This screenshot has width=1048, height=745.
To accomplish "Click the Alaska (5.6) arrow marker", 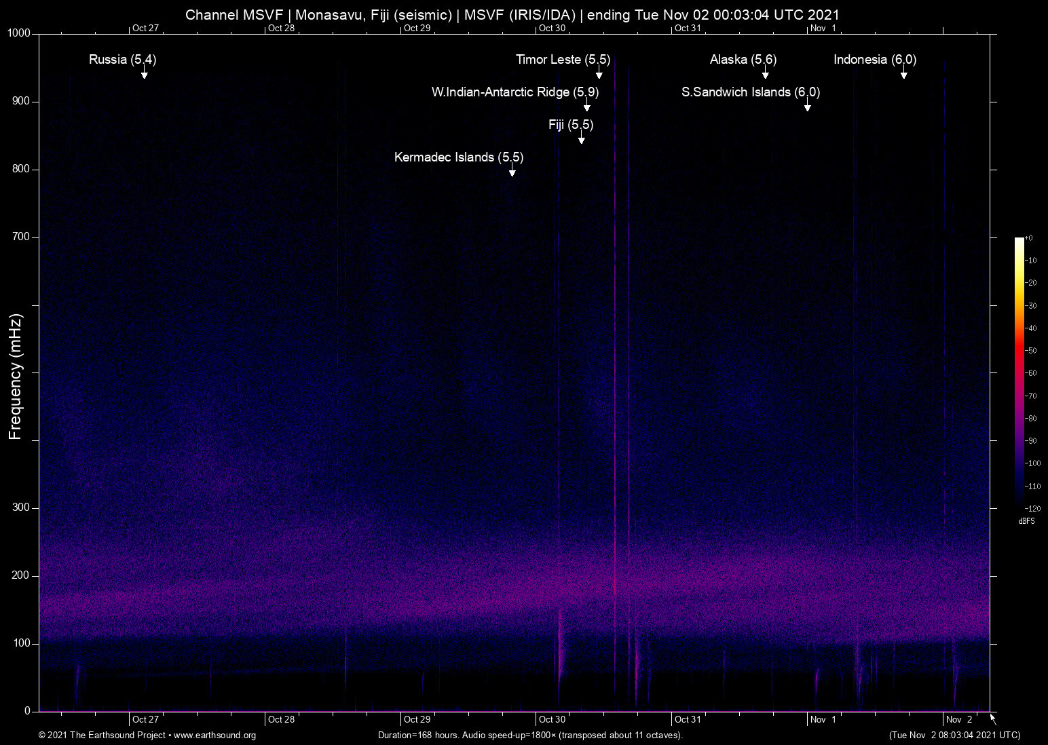I will point(766,72).
